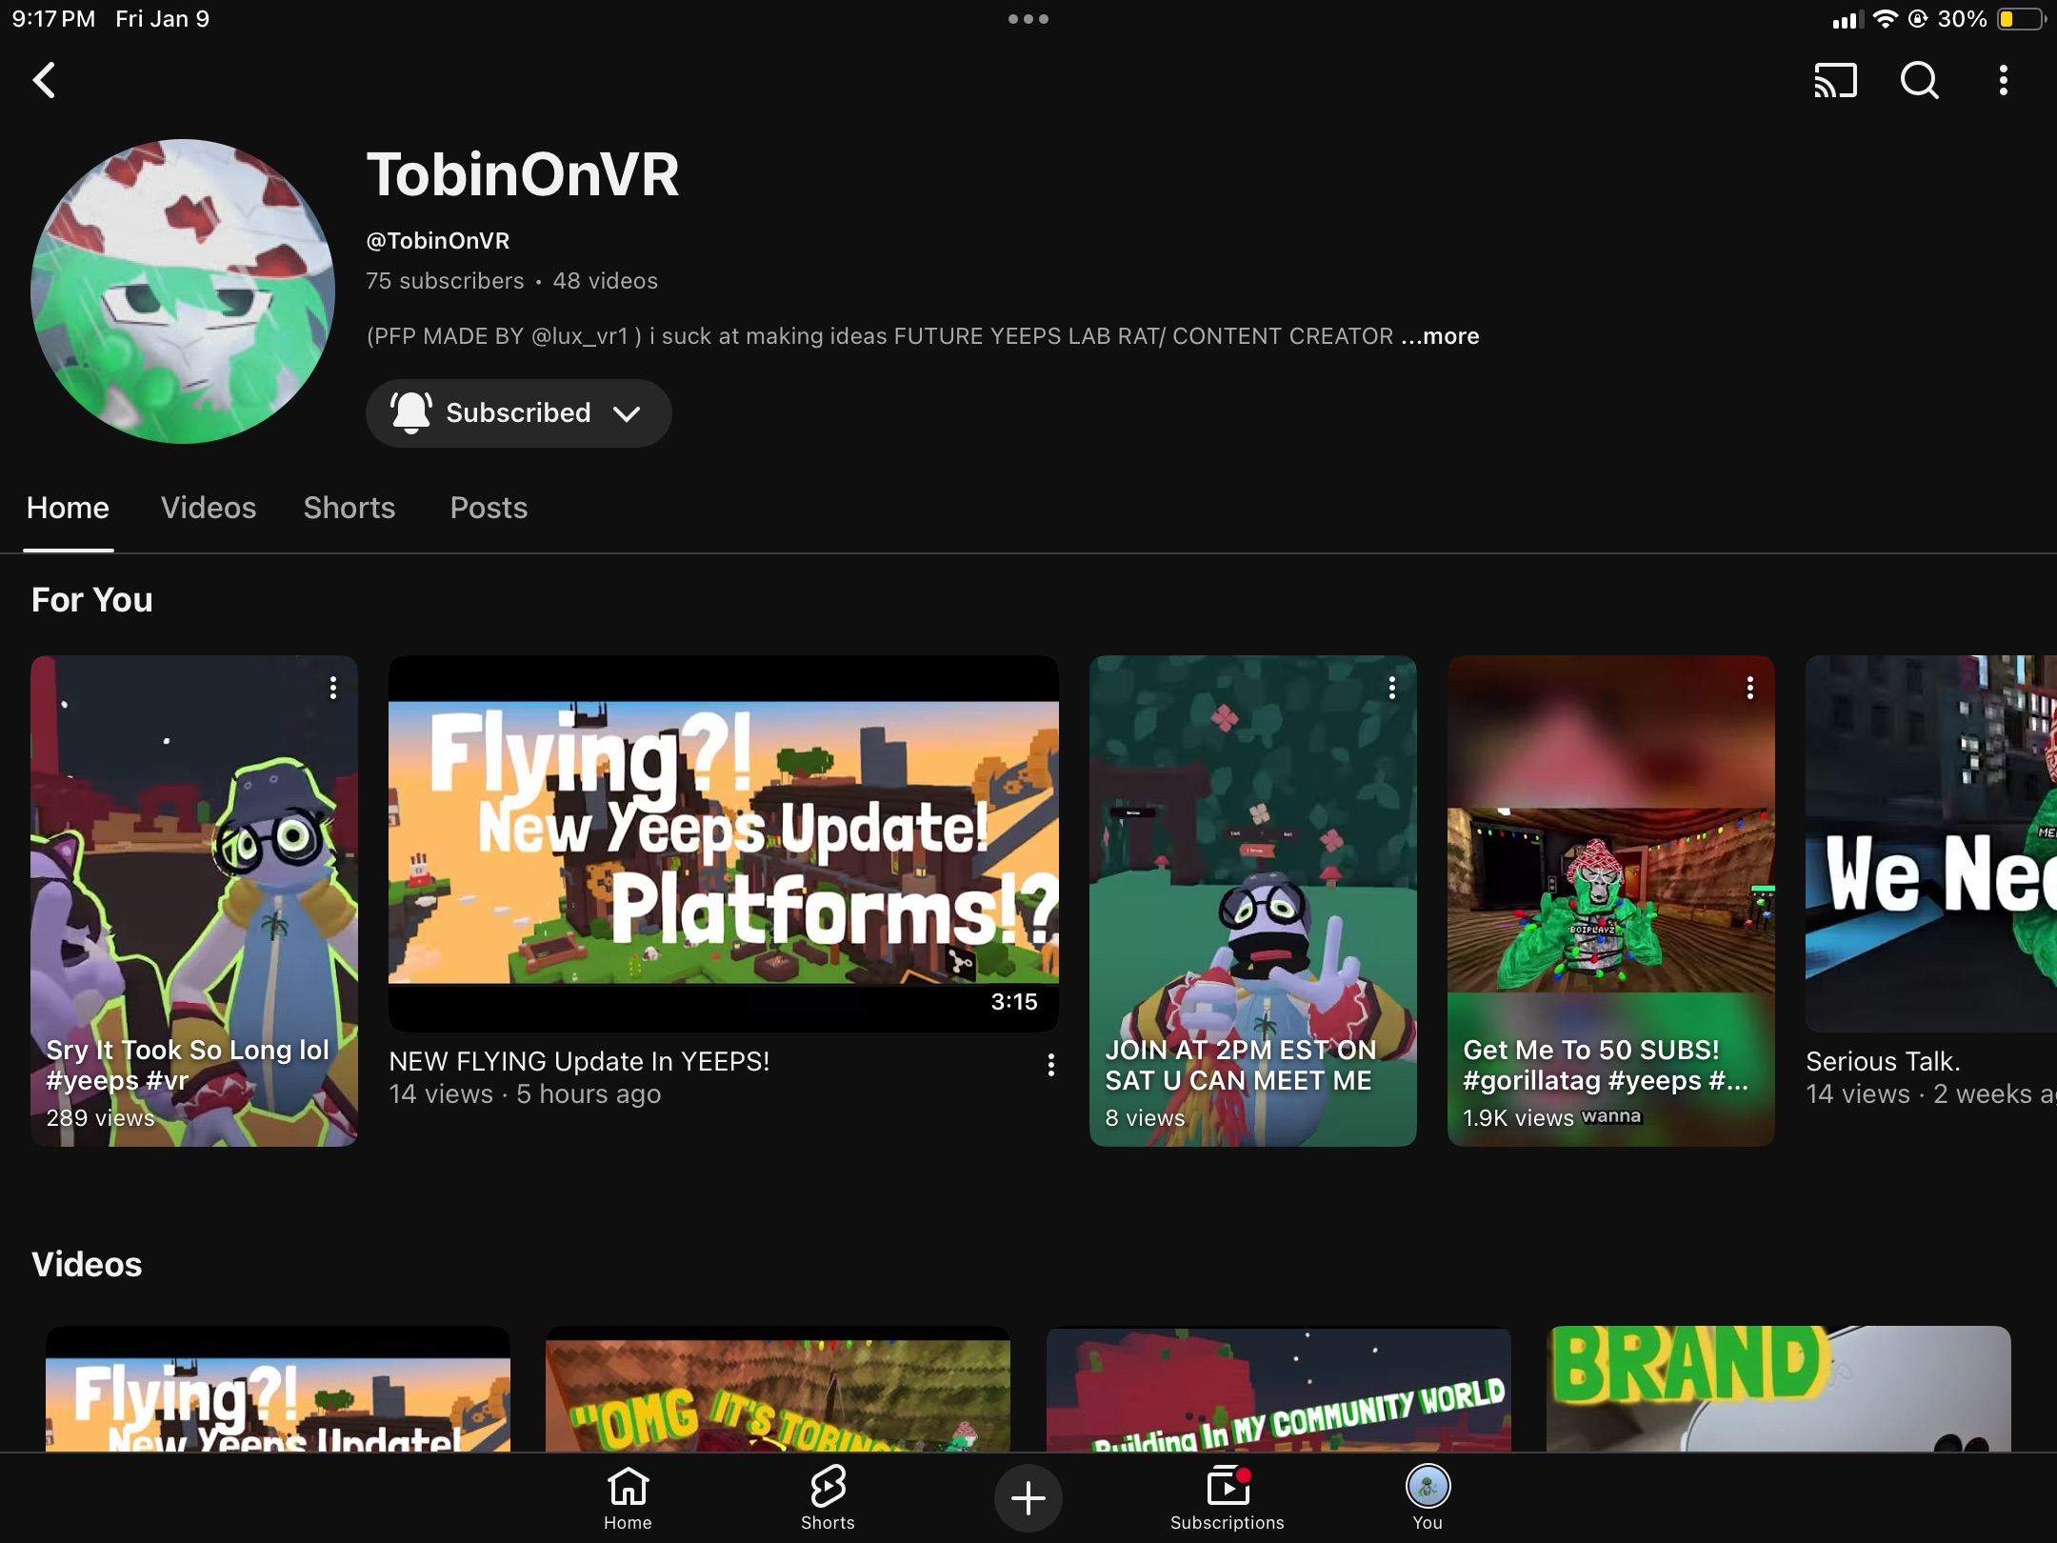Play 'JOIN AT 2PM EST ON SAT' short
The height and width of the screenshot is (1543, 2057).
[1253, 900]
